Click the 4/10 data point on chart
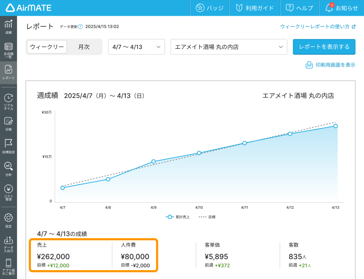Viewport: 364px width, 279px height. pyautogui.click(x=199, y=153)
